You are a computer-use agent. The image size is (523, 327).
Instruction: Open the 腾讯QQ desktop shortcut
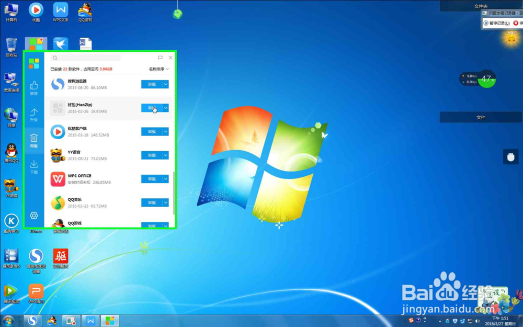12,153
